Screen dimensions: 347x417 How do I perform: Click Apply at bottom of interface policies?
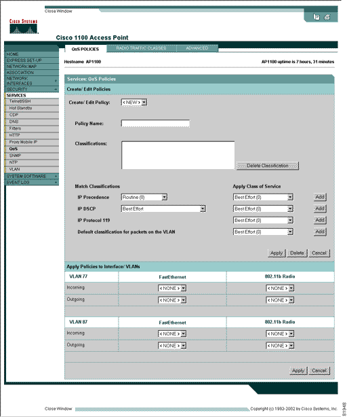pos(298,371)
